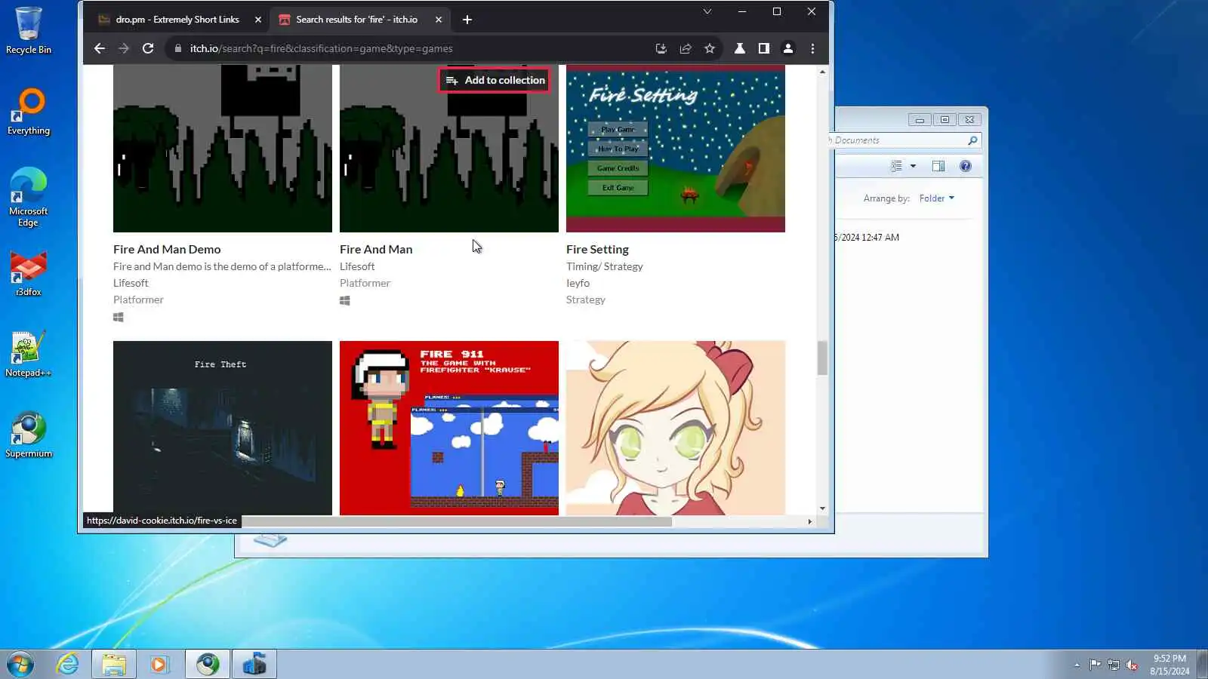Click the horizontal scrollbar right arrow
Screen dimensions: 1208x679
pos(810,521)
